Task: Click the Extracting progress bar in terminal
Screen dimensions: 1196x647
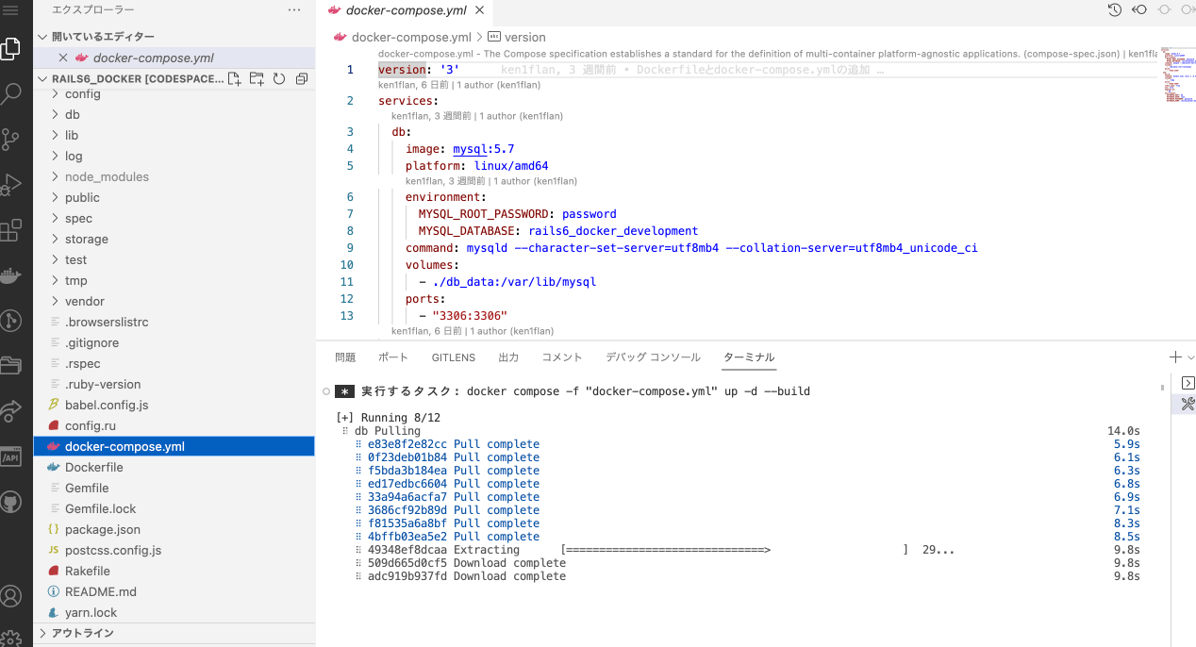Action: click(x=665, y=549)
